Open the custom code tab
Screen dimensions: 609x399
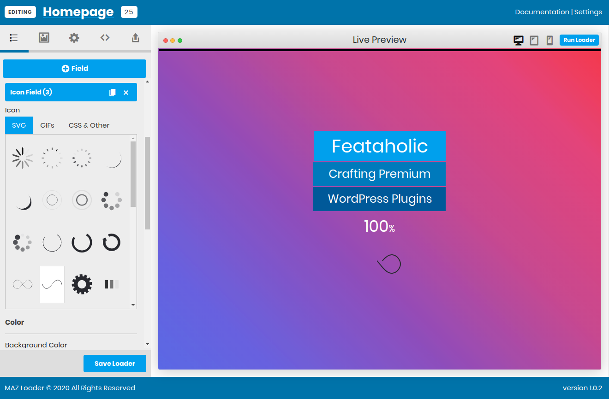coord(105,38)
